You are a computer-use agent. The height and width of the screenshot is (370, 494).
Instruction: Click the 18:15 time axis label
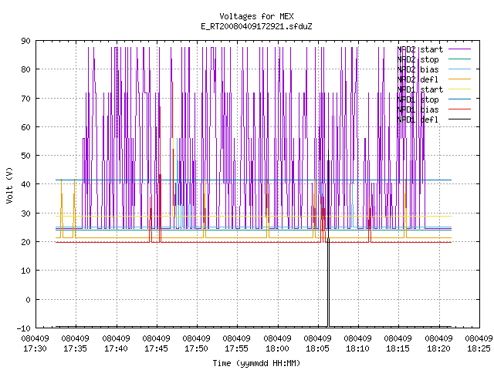click(398, 348)
